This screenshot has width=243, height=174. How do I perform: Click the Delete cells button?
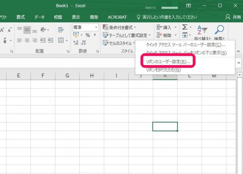164,35
